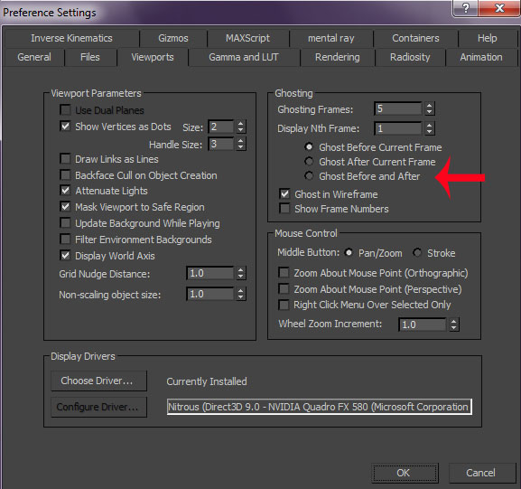Open the MAXScript tab
The width and height of the screenshot is (521, 489).
pos(248,38)
